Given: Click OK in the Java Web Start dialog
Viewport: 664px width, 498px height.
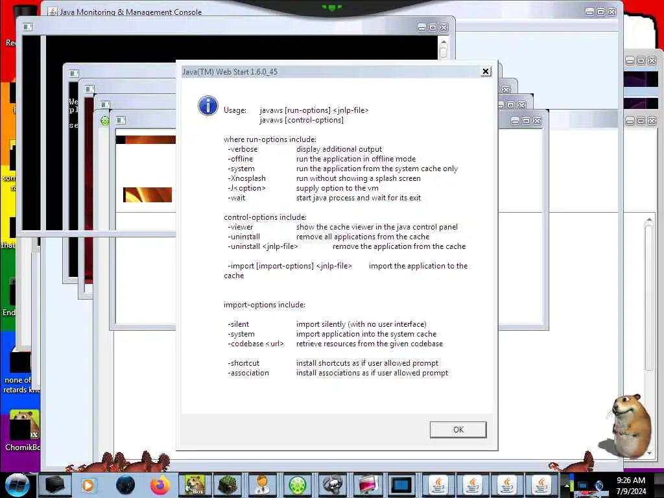Looking at the screenshot, I should tap(458, 429).
